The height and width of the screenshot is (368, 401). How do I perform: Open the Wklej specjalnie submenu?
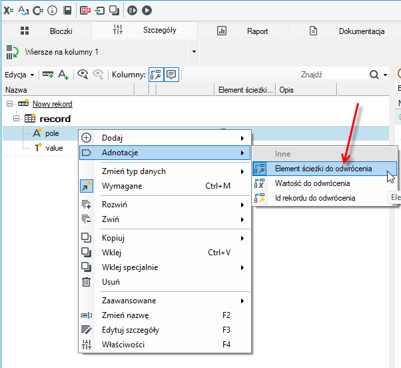point(165,267)
